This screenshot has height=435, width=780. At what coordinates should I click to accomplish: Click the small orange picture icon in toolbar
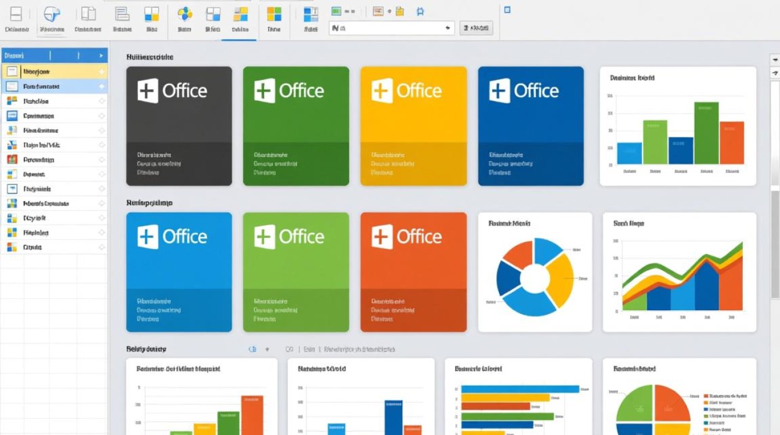pos(378,11)
